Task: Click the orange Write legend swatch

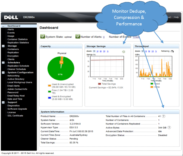Action: pyautogui.click(x=152, y=87)
